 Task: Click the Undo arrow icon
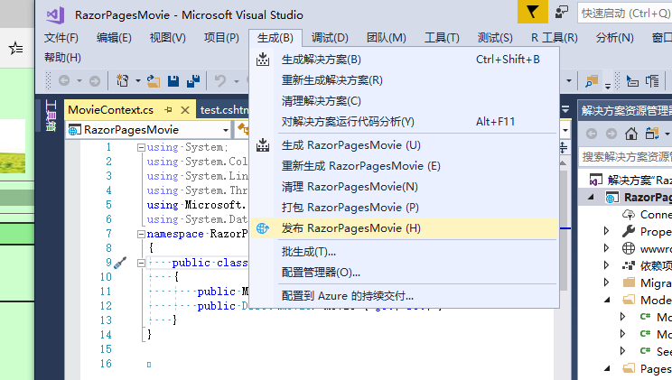(220, 81)
